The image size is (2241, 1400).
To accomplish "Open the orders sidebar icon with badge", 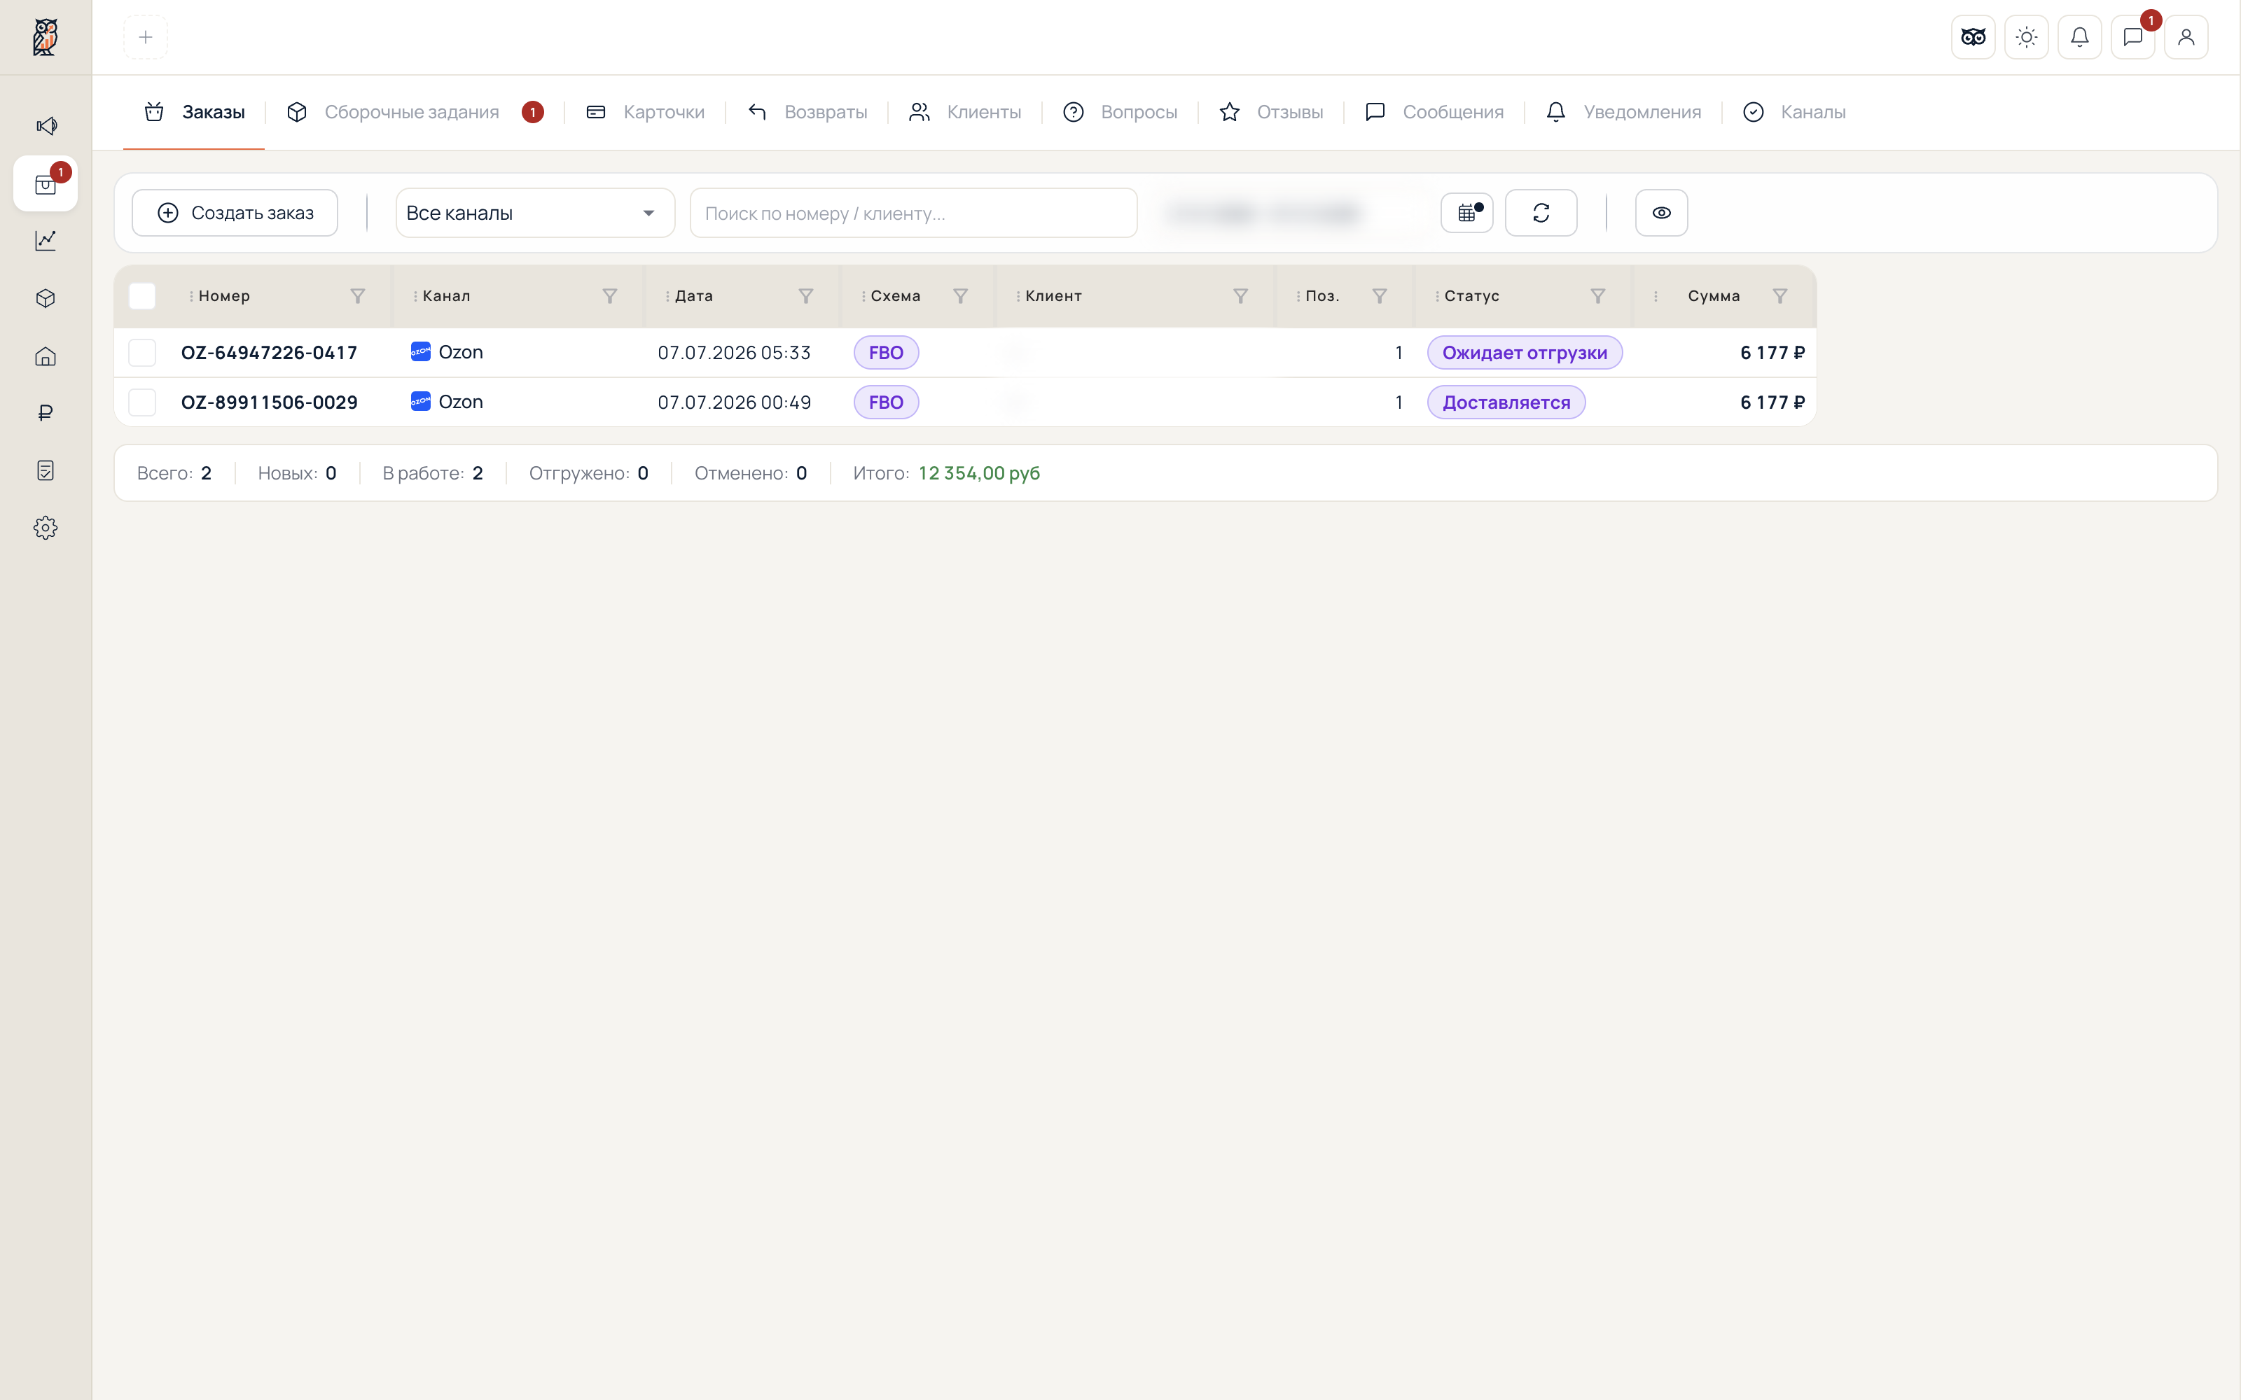I will [x=46, y=184].
